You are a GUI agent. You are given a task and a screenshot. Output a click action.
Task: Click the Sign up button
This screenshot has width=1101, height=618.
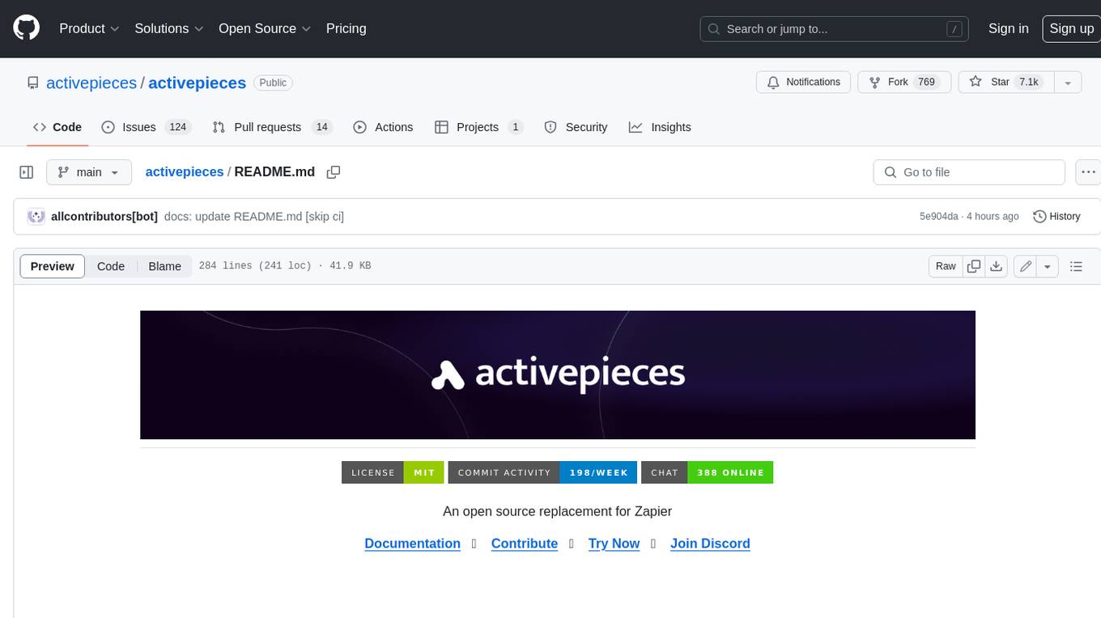[x=1071, y=28]
